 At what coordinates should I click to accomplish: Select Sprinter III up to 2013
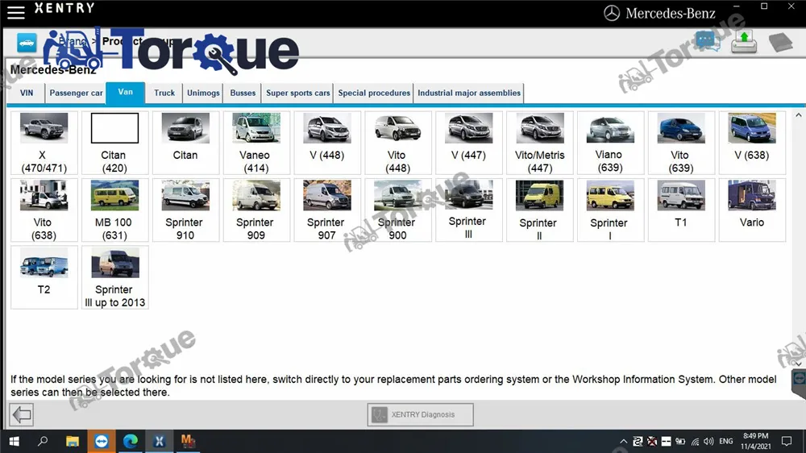click(114, 277)
